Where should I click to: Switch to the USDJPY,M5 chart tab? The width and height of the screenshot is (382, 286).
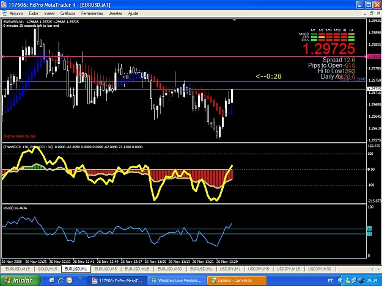pyautogui.click(x=259, y=269)
